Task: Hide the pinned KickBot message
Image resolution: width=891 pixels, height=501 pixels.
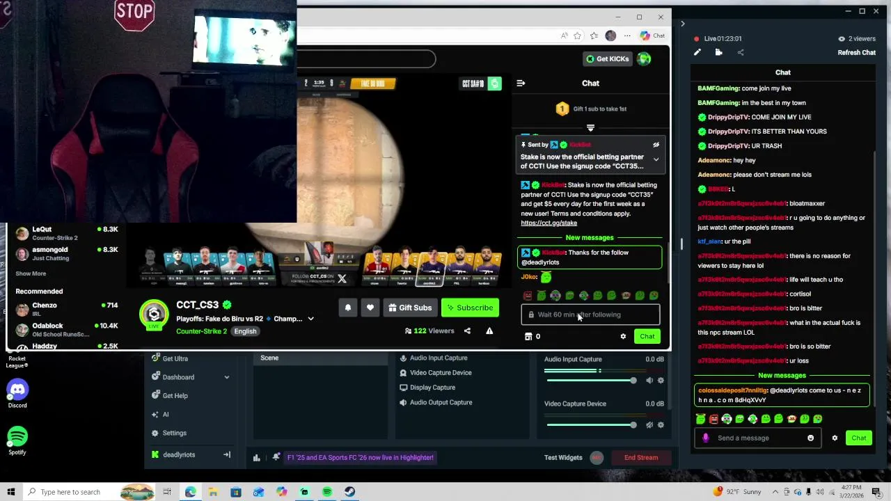Action: coord(656,145)
